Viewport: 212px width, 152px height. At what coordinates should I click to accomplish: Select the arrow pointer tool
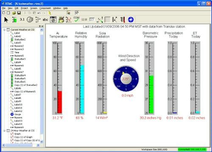click(x=6, y=19)
